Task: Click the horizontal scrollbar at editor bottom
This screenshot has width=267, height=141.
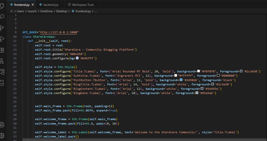Action: pos(145,140)
